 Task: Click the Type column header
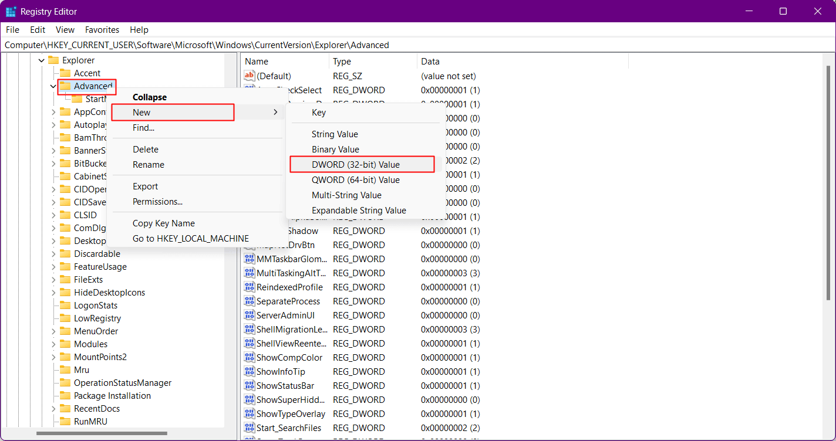(x=373, y=61)
